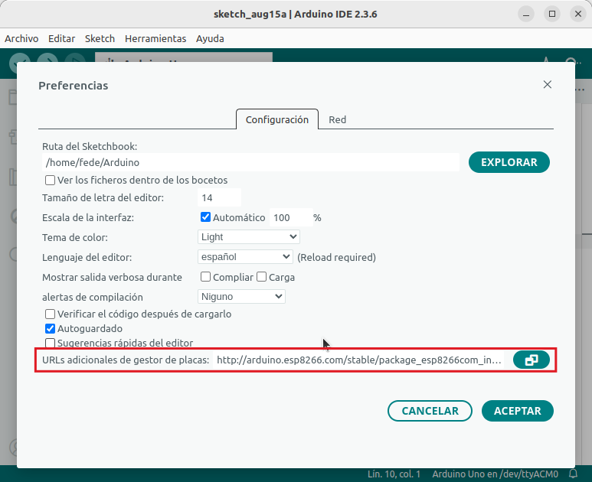Toggle the Autoguardado checkbox
Screen dimensions: 592x482
coord(51,328)
